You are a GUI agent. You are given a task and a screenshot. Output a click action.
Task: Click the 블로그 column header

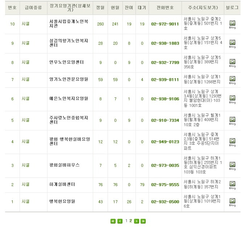tap(232, 7)
